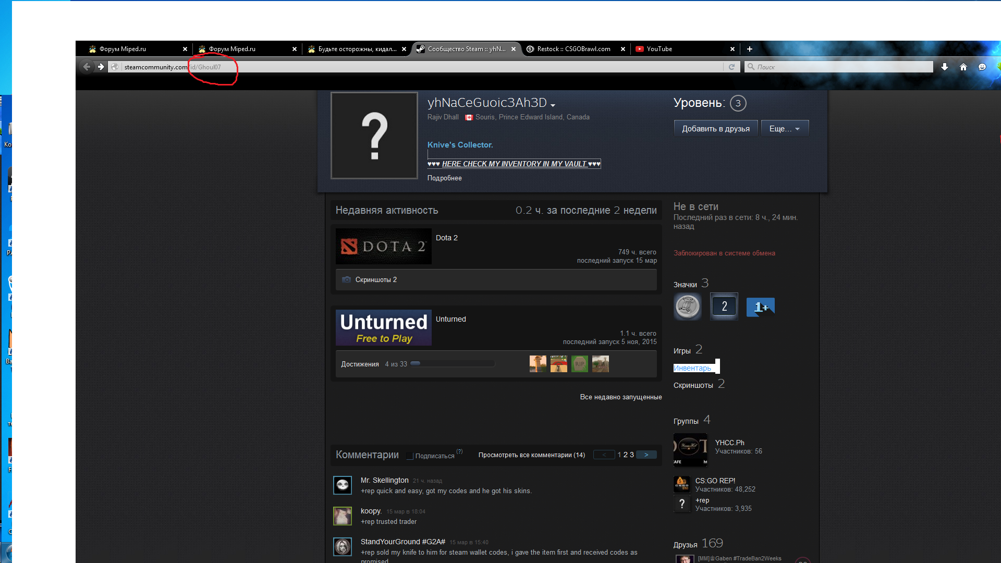Click the camera icon beside Скриншоты 2
Viewport: 1001px width, 563px height.
coord(346,280)
